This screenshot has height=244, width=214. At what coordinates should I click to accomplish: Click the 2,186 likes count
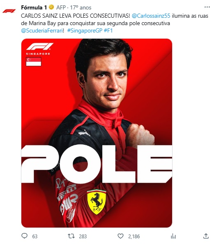(x=134, y=236)
